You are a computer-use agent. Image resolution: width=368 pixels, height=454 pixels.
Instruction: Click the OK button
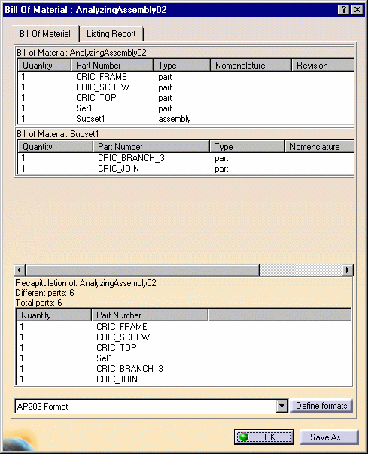[x=264, y=437]
